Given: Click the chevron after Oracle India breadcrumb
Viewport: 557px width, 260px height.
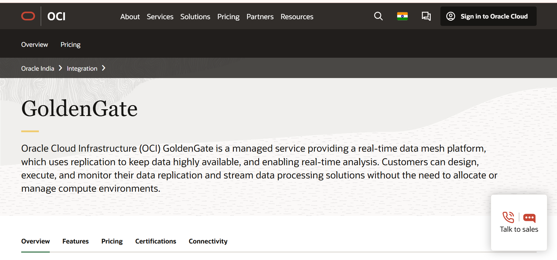Looking at the screenshot, I should [60, 68].
